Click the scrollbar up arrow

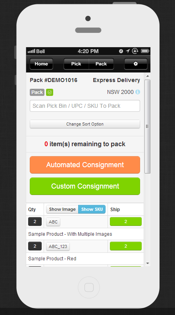pyautogui.click(x=148, y=76)
